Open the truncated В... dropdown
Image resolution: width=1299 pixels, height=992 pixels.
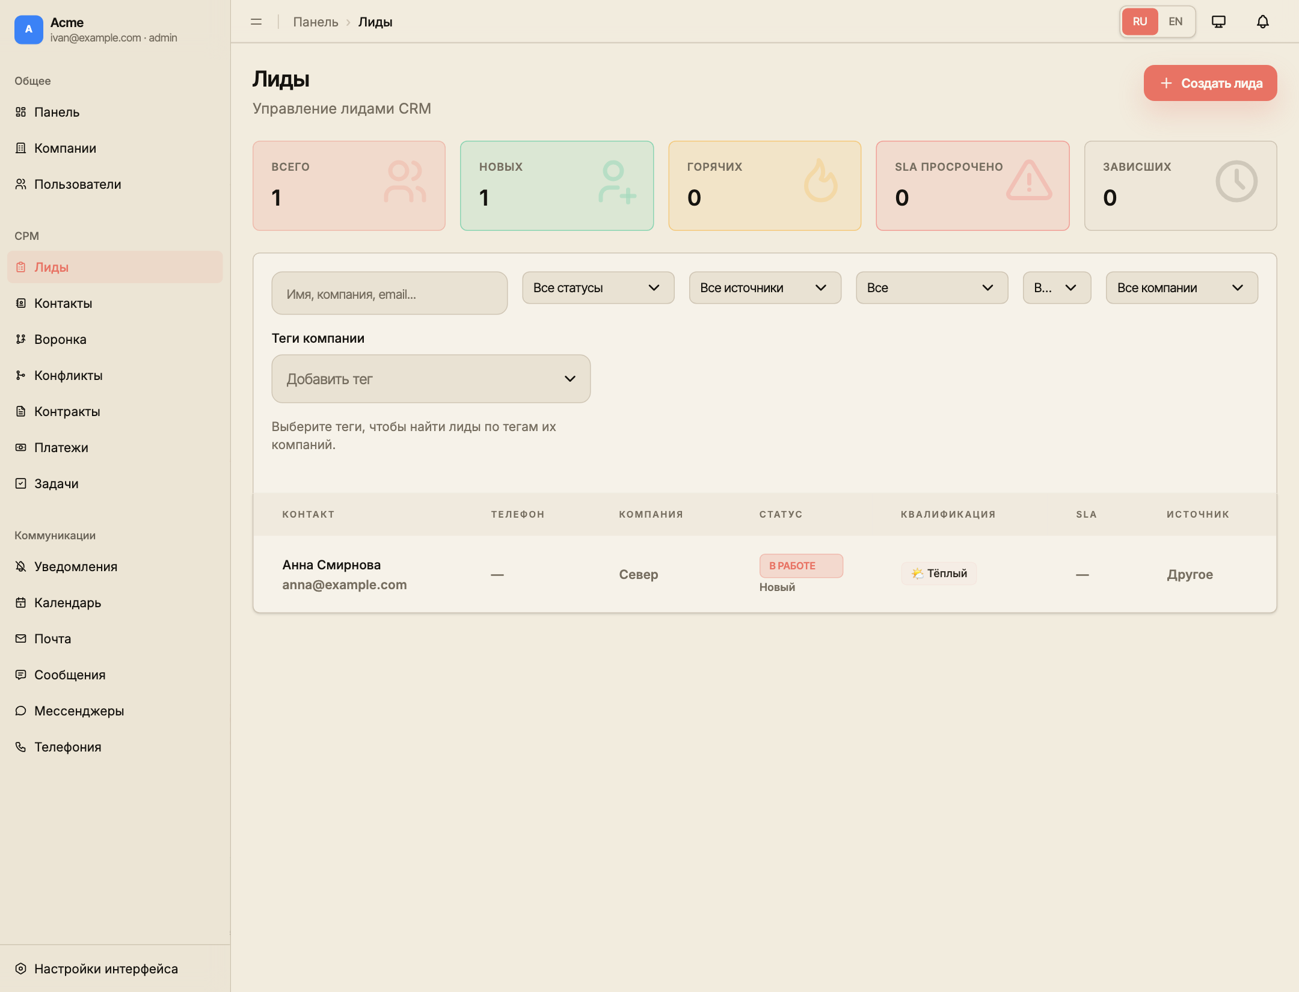pyautogui.click(x=1057, y=287)
